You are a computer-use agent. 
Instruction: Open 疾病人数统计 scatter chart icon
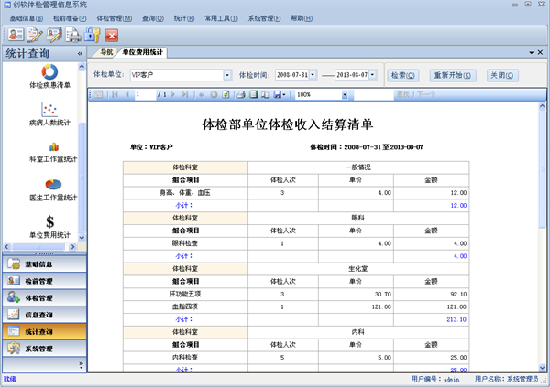(x=49, y=113)
